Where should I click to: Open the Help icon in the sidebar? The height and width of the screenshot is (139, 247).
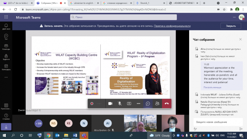6,117
